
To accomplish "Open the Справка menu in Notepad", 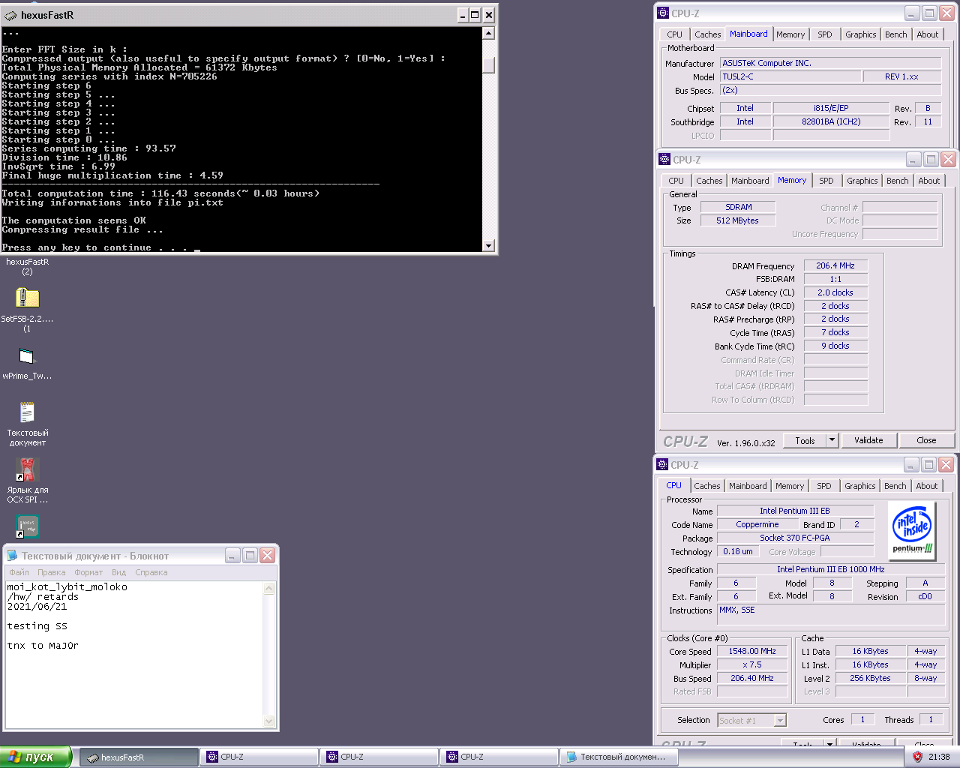I will pyautogui.click(x=151, y=572).
